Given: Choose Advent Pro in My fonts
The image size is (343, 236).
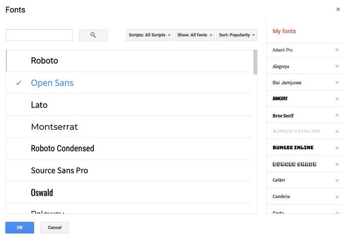Looking at the screenshot, I should pos(282,50).
